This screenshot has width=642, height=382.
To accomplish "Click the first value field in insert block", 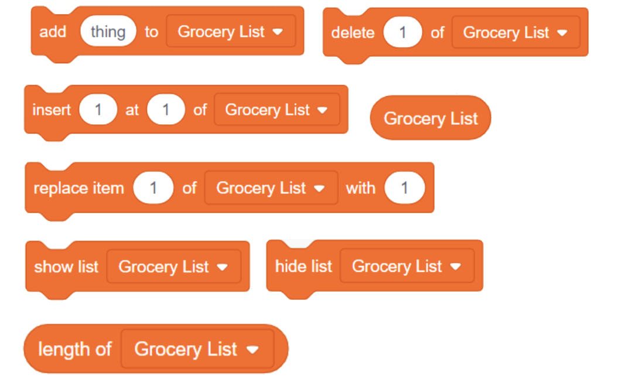I will coord(98,110).
